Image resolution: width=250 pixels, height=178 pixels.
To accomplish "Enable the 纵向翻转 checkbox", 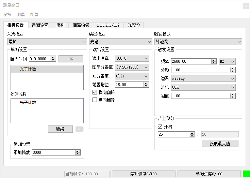I will (x=95, y=100).
